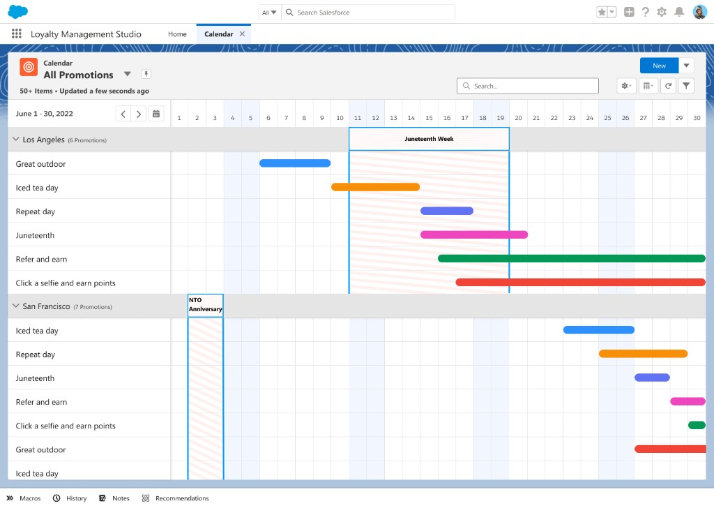Click Los Angeles Iced tea day orange bar
714x508 pixels.
pyautogui.click(x=375, y=187)
